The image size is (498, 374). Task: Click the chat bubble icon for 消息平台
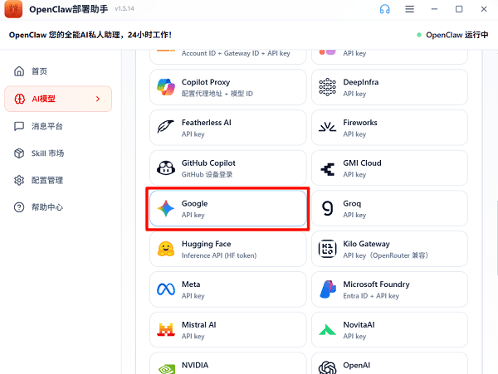point(19,126)
